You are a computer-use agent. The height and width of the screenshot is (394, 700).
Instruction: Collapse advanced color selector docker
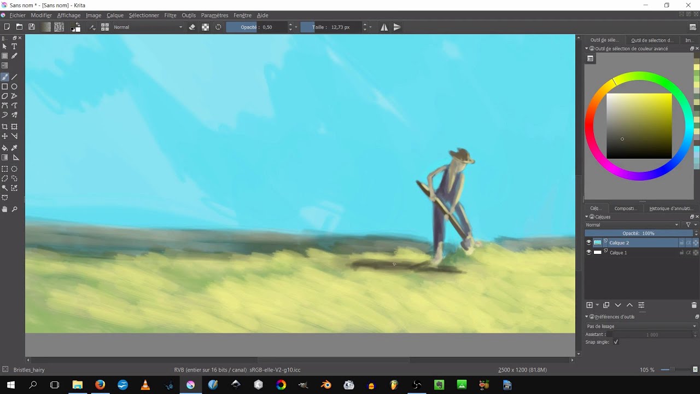[x=587, y=49]
